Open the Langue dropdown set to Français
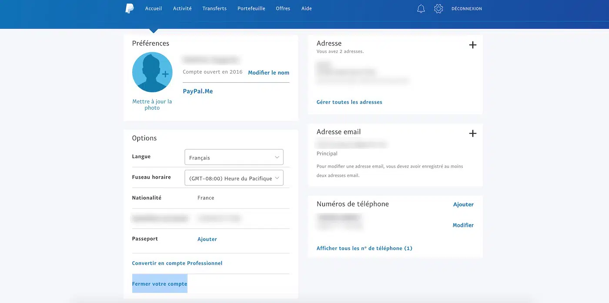This screenshot has width=609, height=303. (234, 157)
